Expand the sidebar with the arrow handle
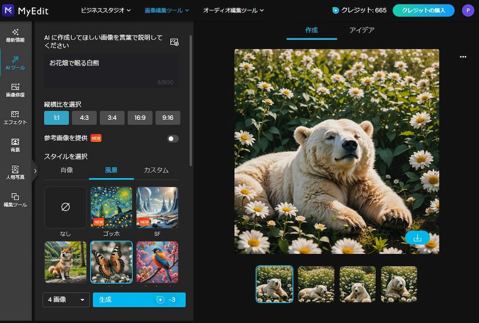Image resolution: width=479 pixels, height=323 pixels. pos(35,171)
